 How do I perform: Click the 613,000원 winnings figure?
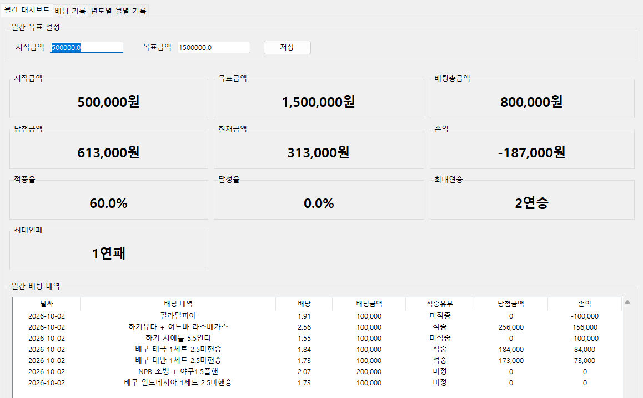109,153
